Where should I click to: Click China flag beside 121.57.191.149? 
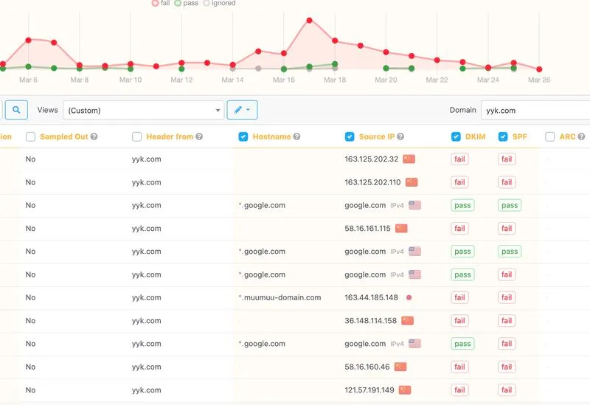click(405, 390)
